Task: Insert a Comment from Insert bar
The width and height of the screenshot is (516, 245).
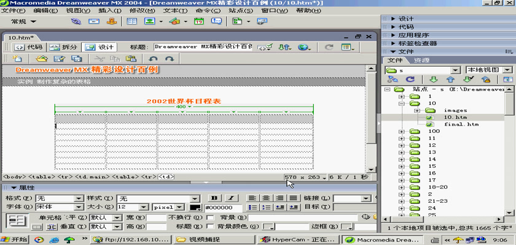Action: pyautogui.click(x=216, y=21)
